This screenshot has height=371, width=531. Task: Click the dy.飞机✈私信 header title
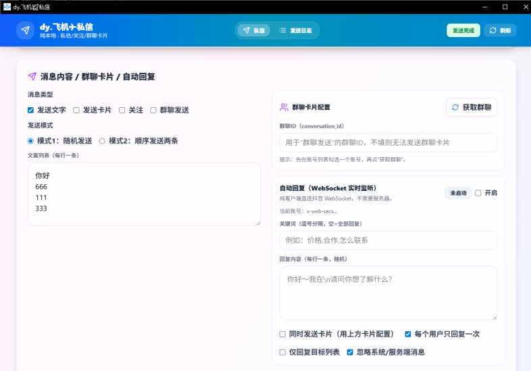pos(66,27)
